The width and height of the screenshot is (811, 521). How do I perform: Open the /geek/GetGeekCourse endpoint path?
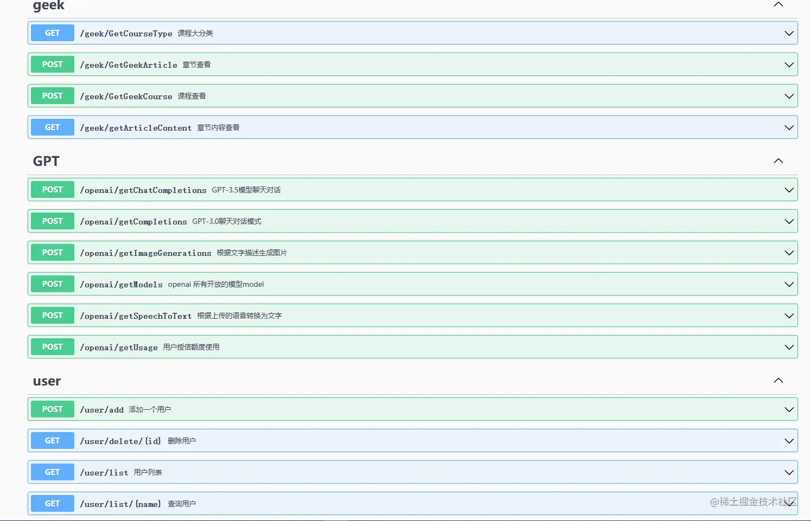tap(126, 97)
